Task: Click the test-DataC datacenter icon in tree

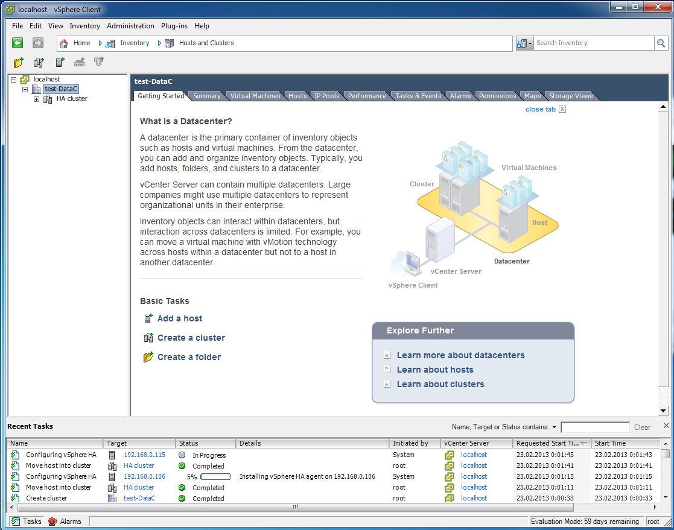Action: [x=37, y=89]
